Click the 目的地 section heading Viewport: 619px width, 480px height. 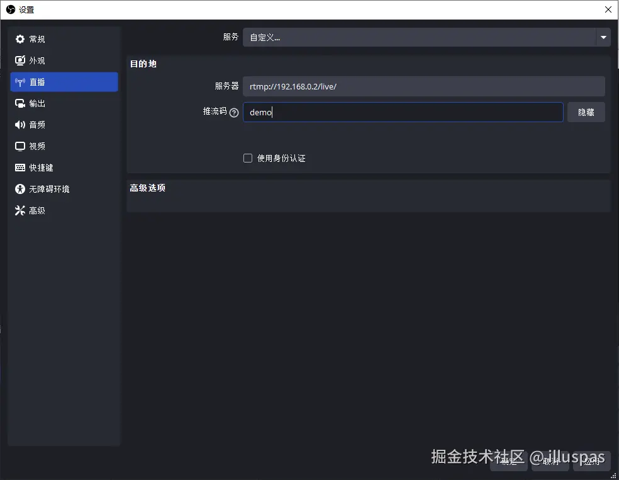click(143, 64)
